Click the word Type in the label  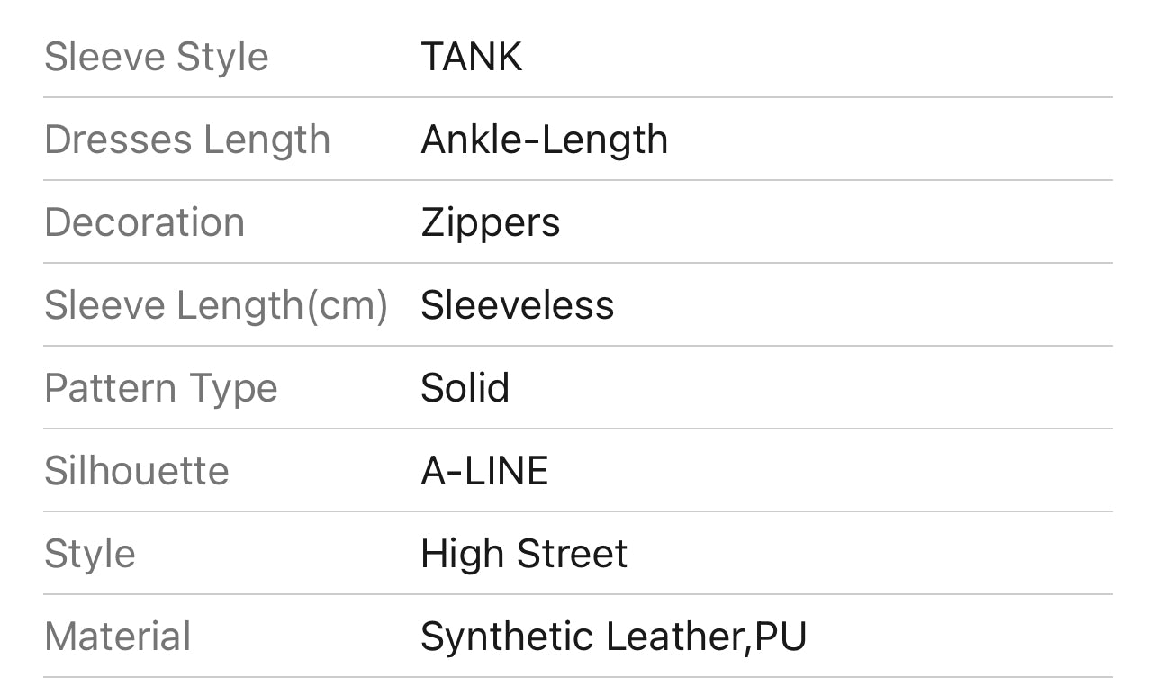(x=233, y=388)
